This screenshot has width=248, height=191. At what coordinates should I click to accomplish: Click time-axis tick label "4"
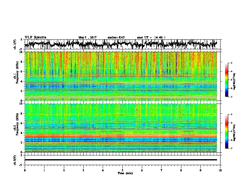103,170
